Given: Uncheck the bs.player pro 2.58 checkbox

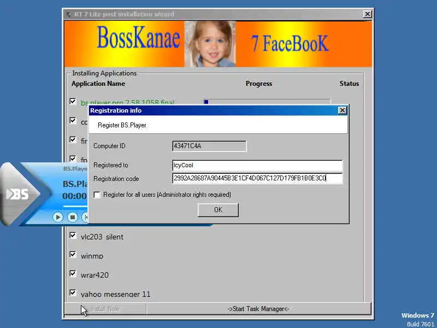Looking at the screenshot, I should click(73, 101).
